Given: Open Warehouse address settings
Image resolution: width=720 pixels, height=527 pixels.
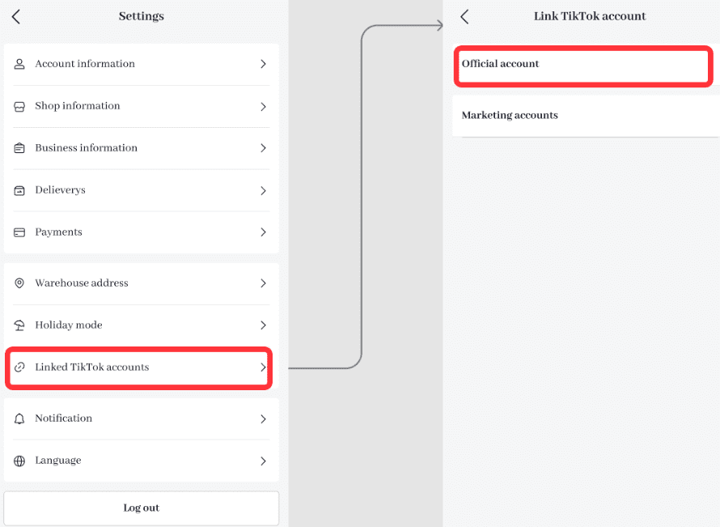Looking at the screenshot, I should pos(141,283).
